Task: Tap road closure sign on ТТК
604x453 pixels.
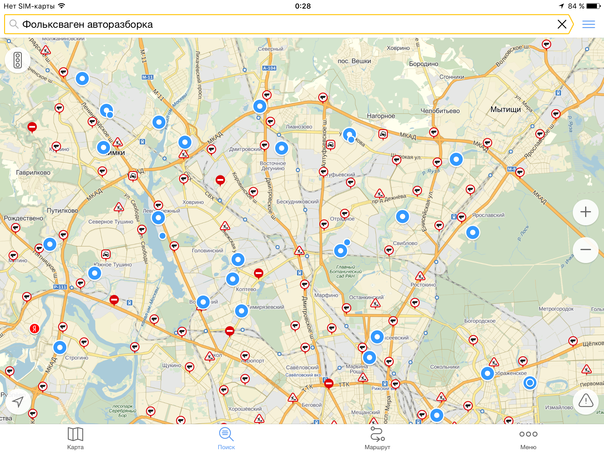Action: click(x=329, y=383)
